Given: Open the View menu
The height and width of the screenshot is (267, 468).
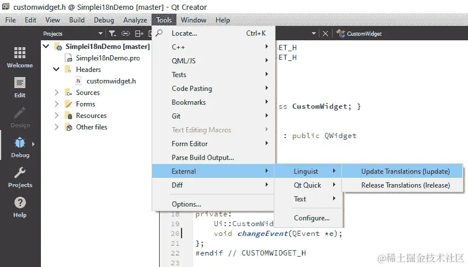Looking at the screenshot, I should (x=52, y=20).
